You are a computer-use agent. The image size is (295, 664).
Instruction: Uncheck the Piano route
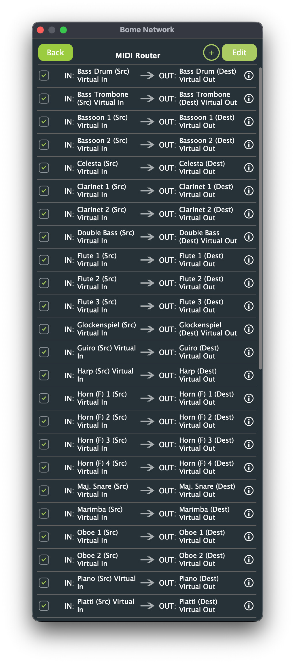click(x=44, y=583)
